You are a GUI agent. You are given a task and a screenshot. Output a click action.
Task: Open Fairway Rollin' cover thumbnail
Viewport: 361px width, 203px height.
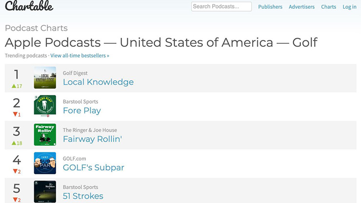click(x=45, y=134)
